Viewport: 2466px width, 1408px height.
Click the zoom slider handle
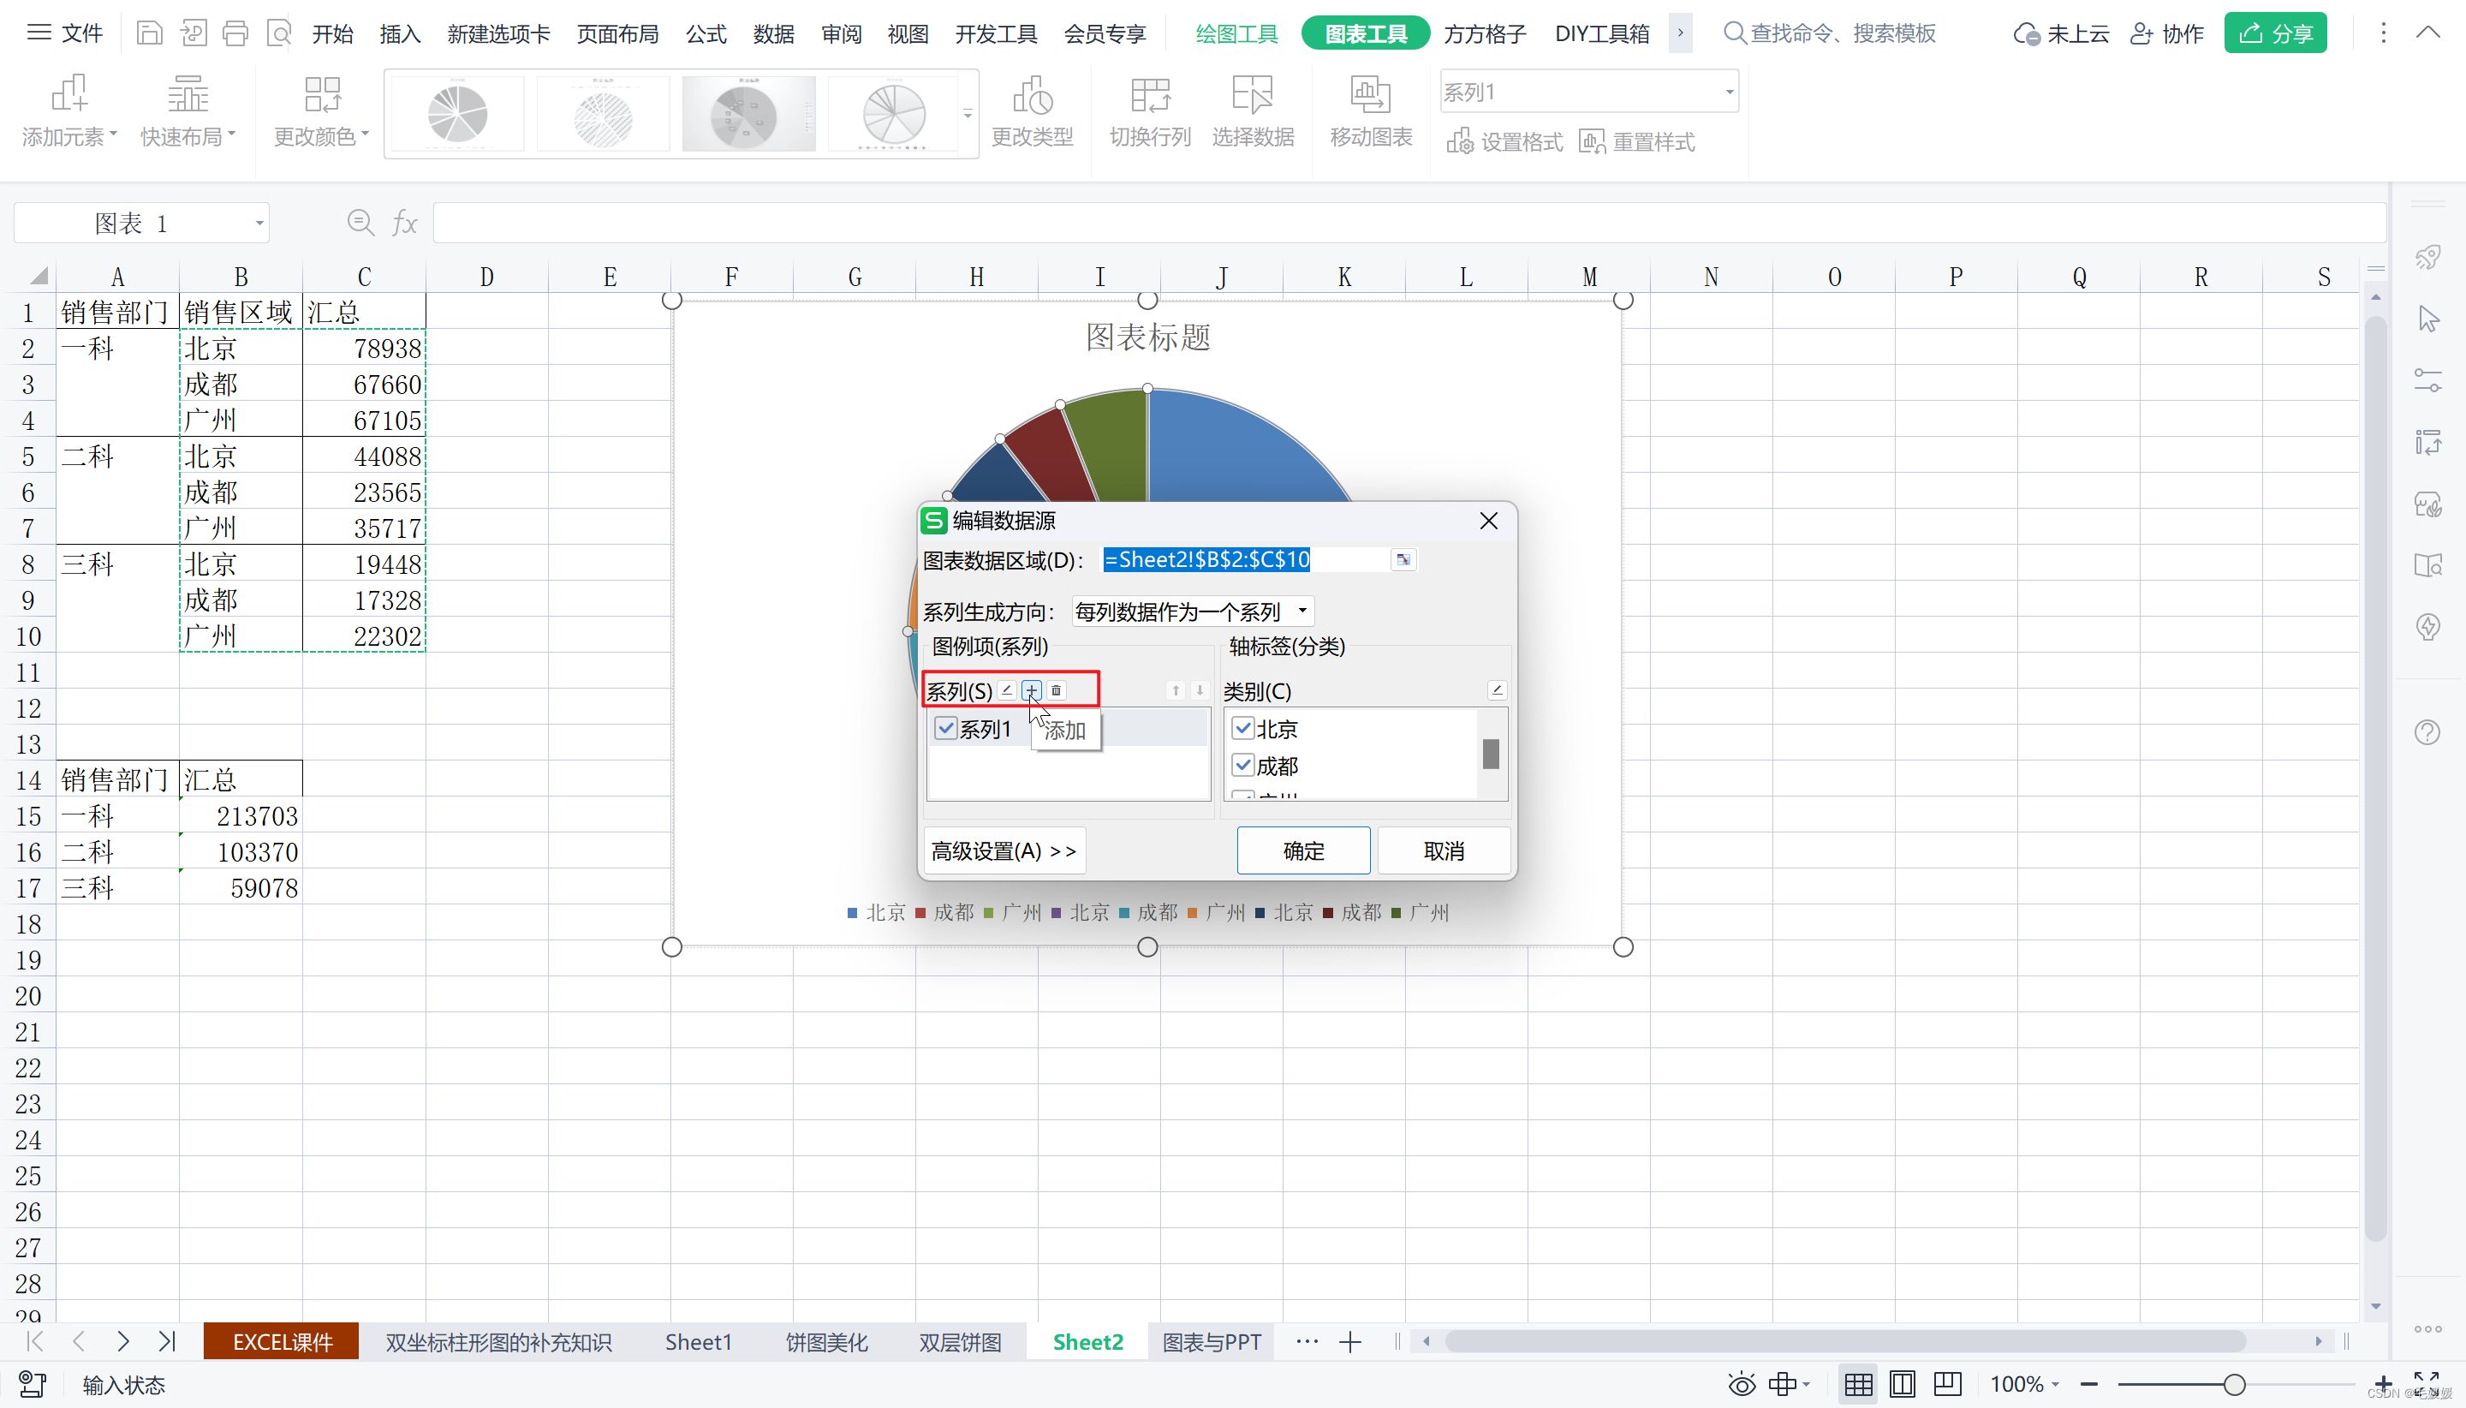2234,1385
